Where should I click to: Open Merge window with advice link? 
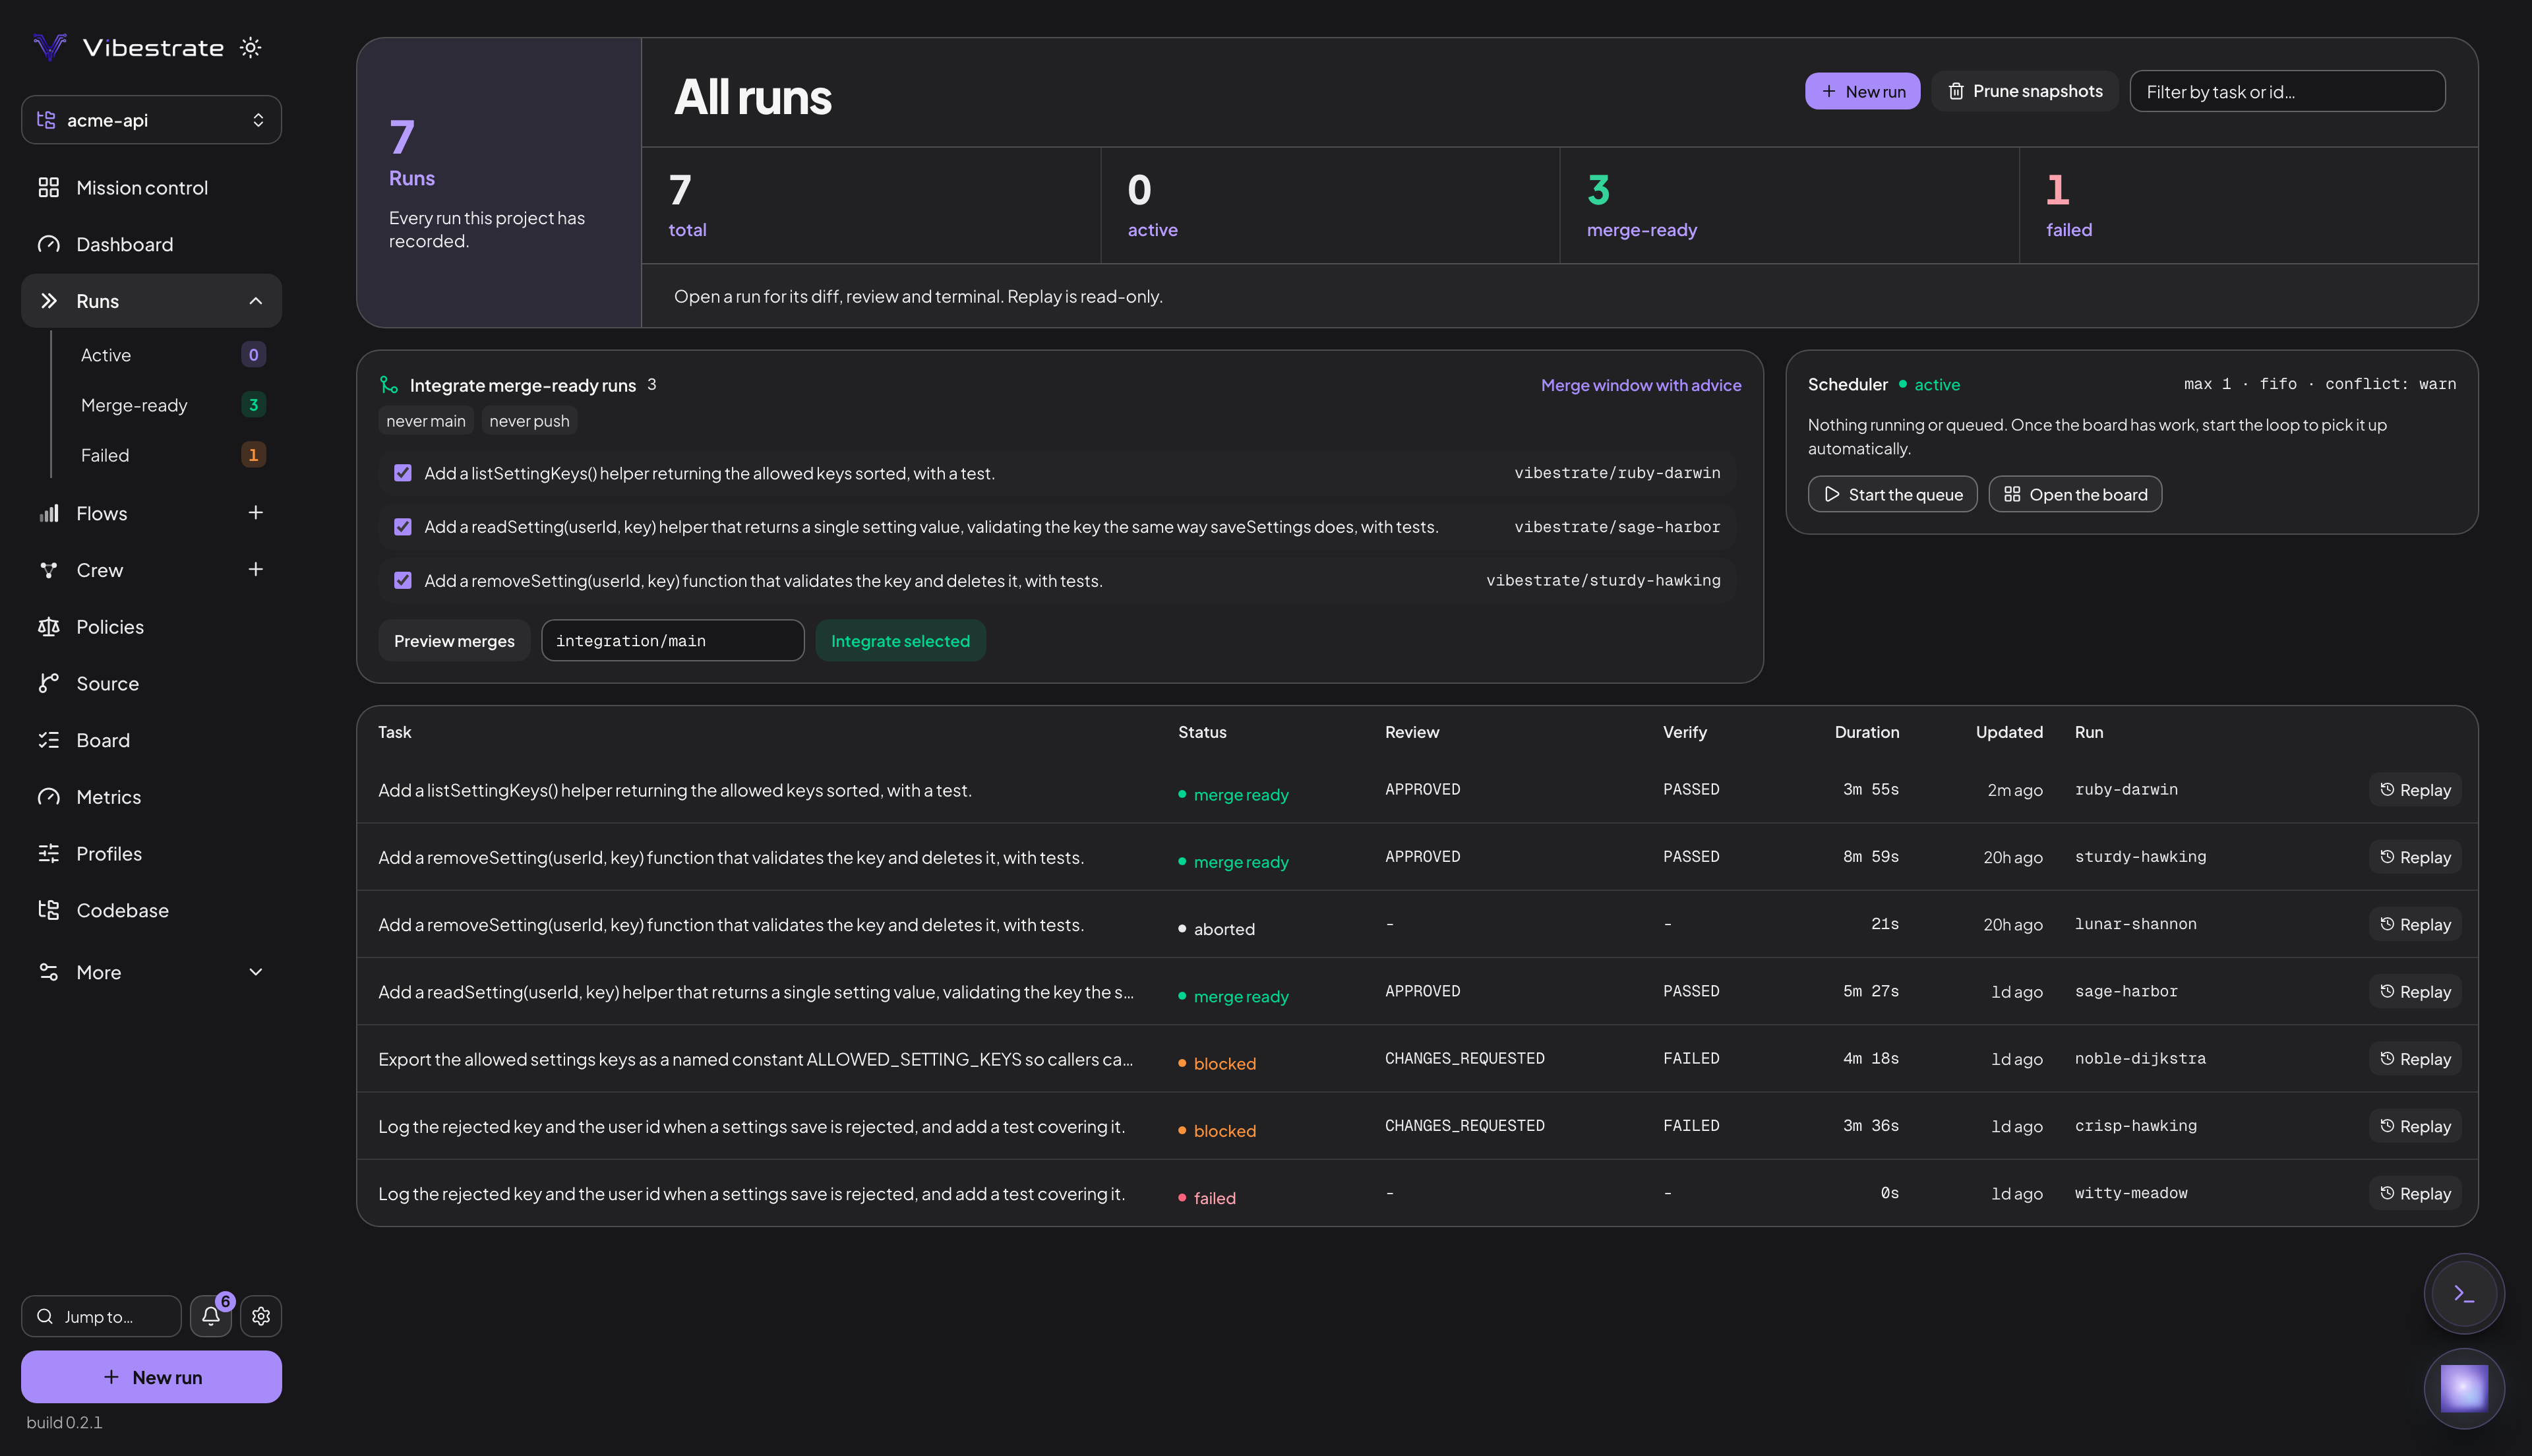click(x=1641, y=385)
